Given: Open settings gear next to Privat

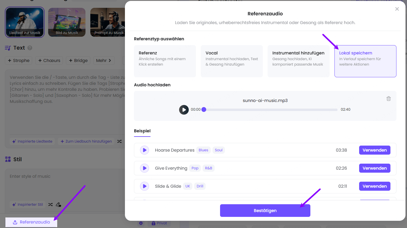Looking at the screenshot, I should [141, 223].
